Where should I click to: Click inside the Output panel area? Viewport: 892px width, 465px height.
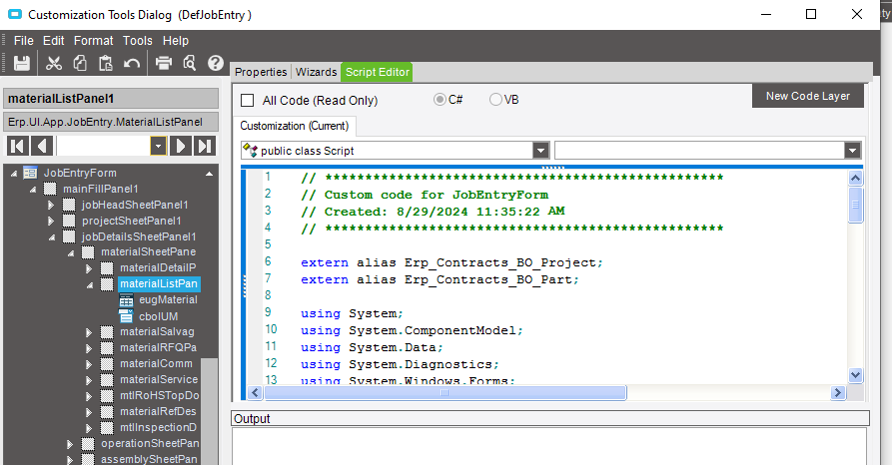549,446
